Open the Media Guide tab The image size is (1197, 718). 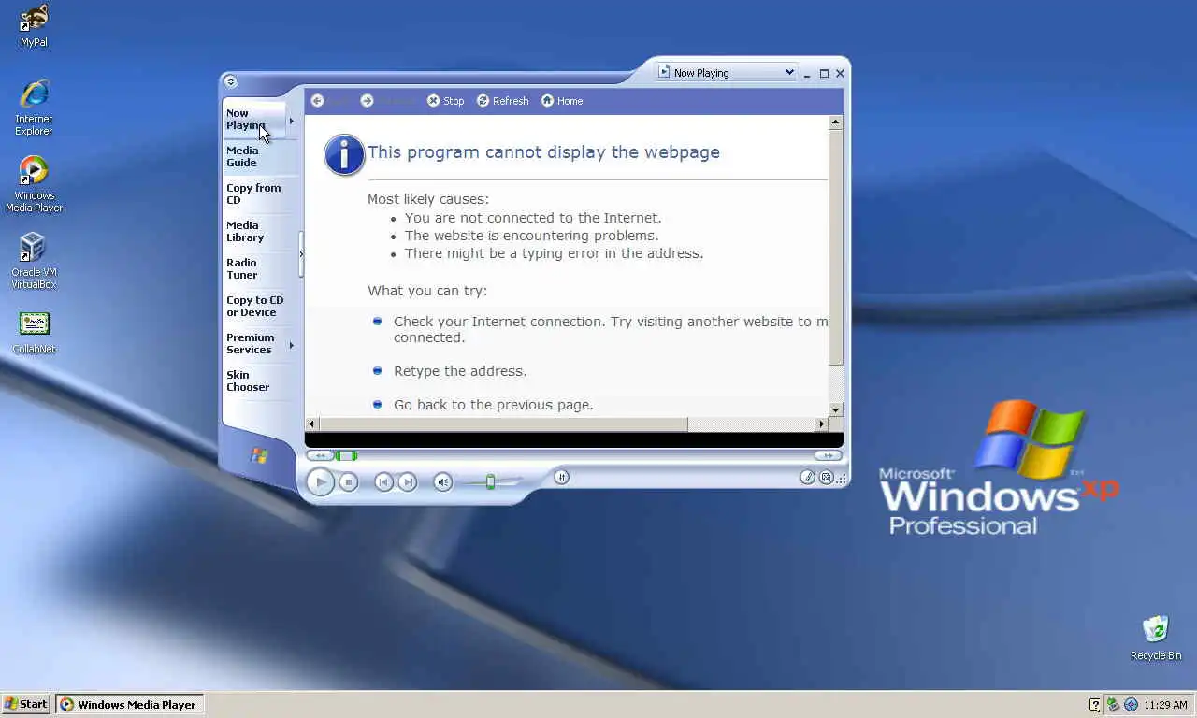point(259,156)
